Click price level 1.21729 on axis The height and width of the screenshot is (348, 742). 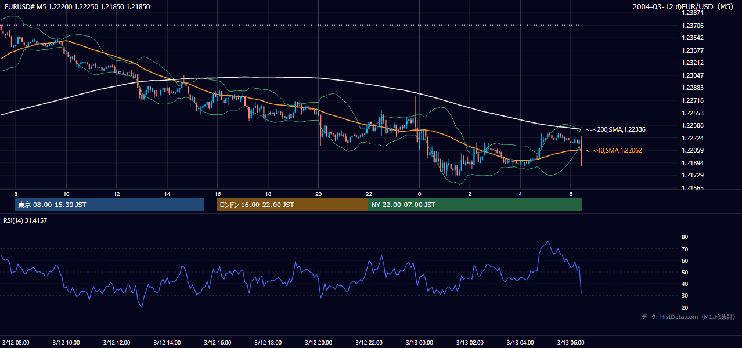pos(693,175)
